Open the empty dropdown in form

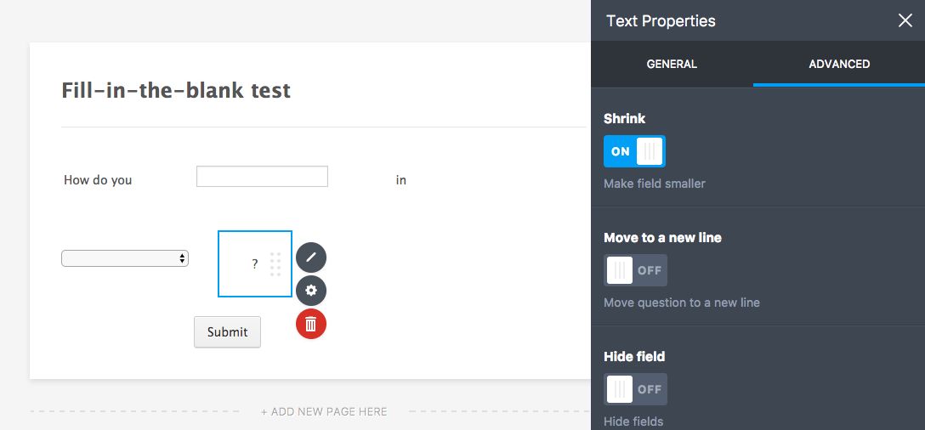click(125, 258)
